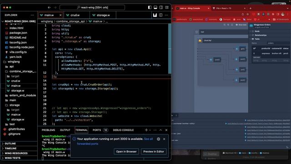
Task: Click the editor minimap scrollbar
Action: (170, 49)
